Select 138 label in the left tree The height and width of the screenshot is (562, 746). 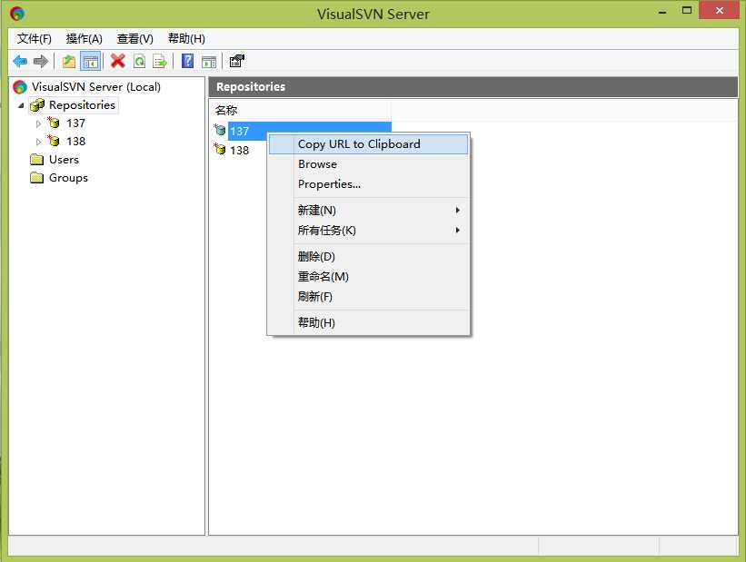tap(75, 142)
